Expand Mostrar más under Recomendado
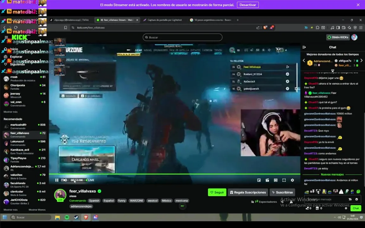The width and height of the screenshot is (365, 228). point(10,210)
